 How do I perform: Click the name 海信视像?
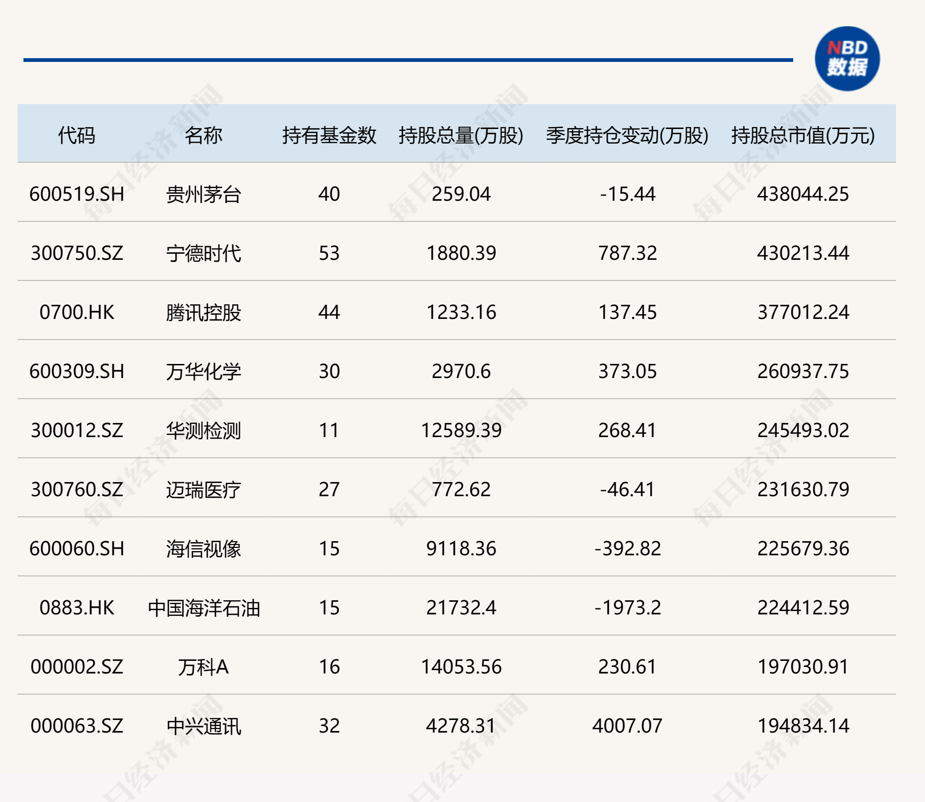click(x=204, y=549)
